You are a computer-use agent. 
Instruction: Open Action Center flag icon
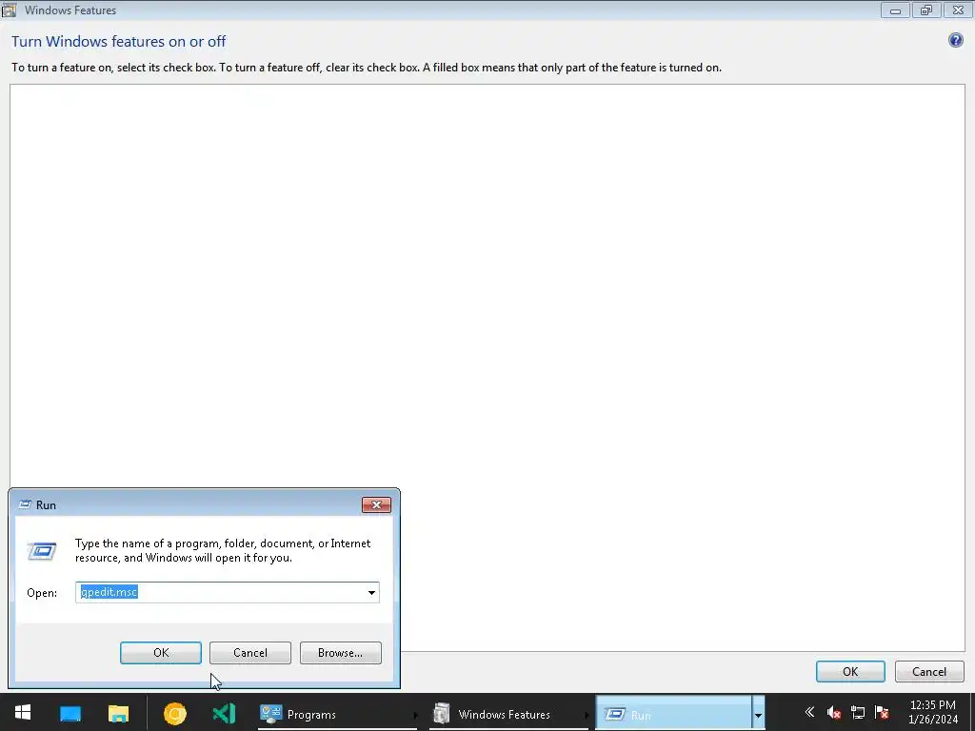pyautogui.click(x=881, y=712)
